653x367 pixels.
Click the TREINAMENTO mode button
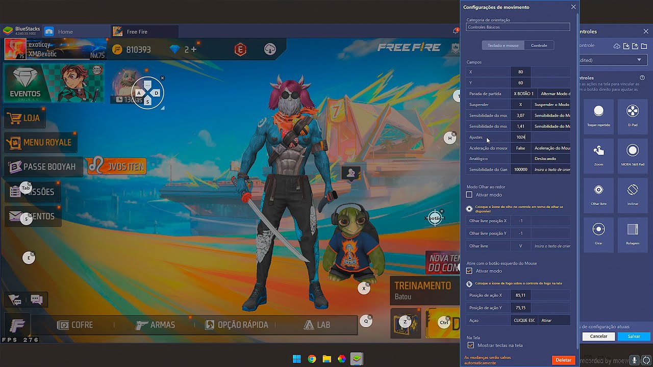click(423, 291)
